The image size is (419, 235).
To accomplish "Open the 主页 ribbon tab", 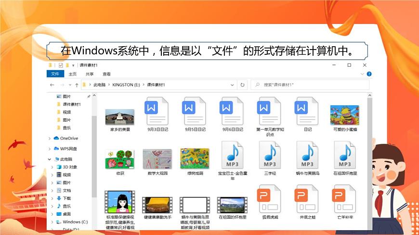I will coord(72,74).
